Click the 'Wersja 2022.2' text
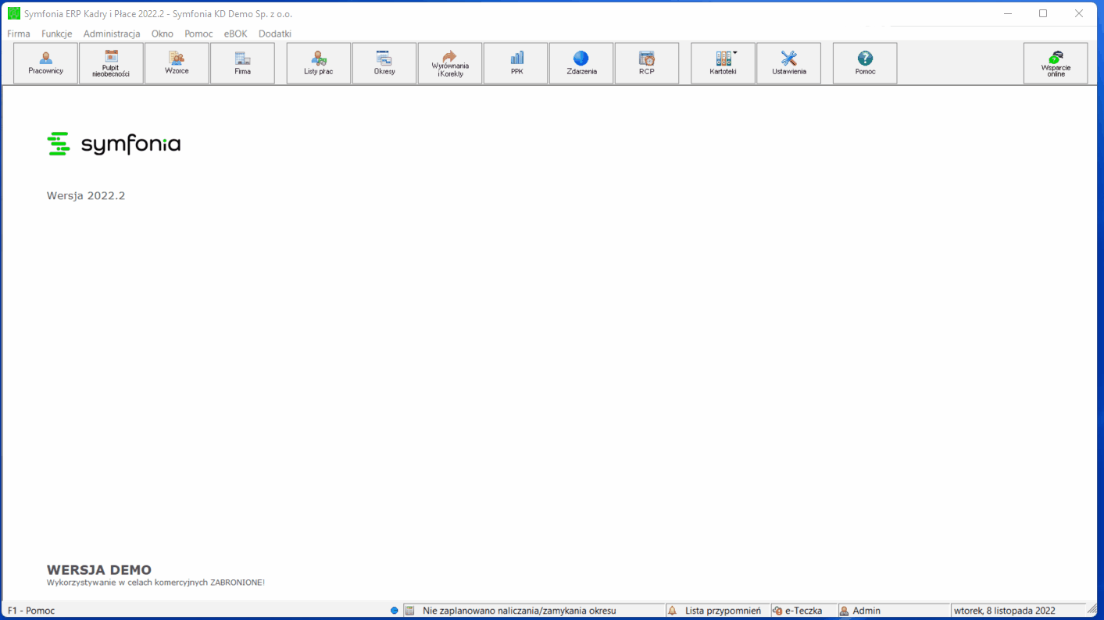 tap(86, 196)
